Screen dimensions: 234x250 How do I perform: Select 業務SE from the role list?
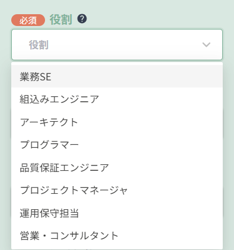point(117,76)
